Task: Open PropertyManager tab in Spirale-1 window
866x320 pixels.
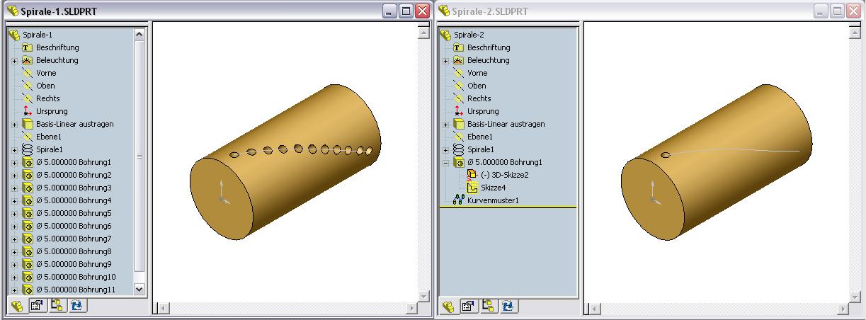Action: pos(37,306)
